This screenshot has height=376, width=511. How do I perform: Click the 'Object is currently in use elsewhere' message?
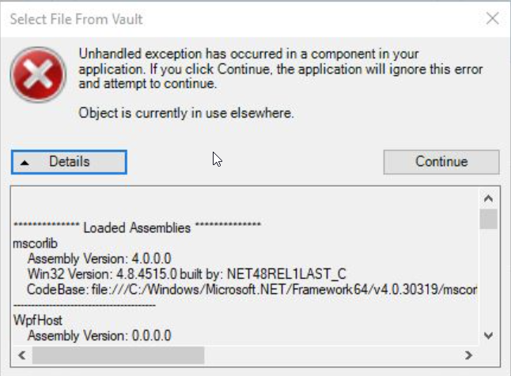coord(186,113)
